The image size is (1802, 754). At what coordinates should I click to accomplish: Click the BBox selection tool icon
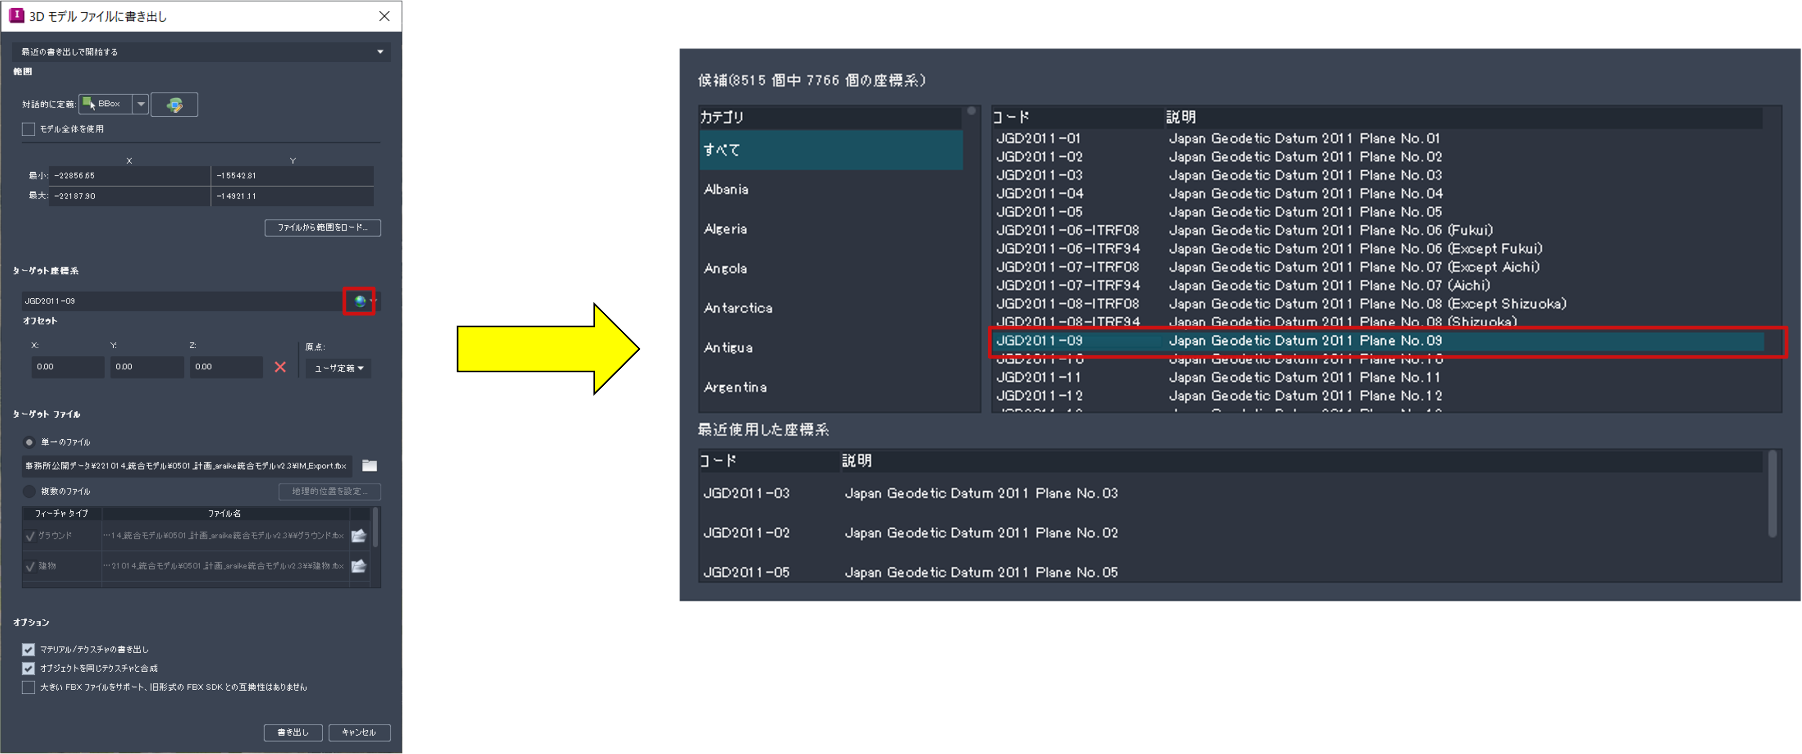(89, 104)
